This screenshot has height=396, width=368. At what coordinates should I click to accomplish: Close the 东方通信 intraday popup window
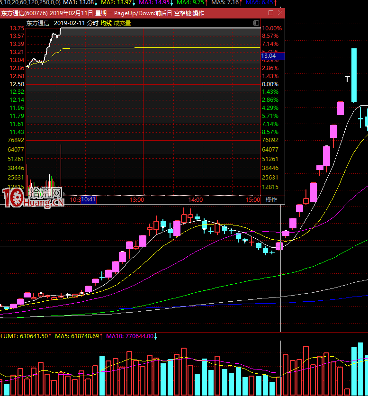280,13
